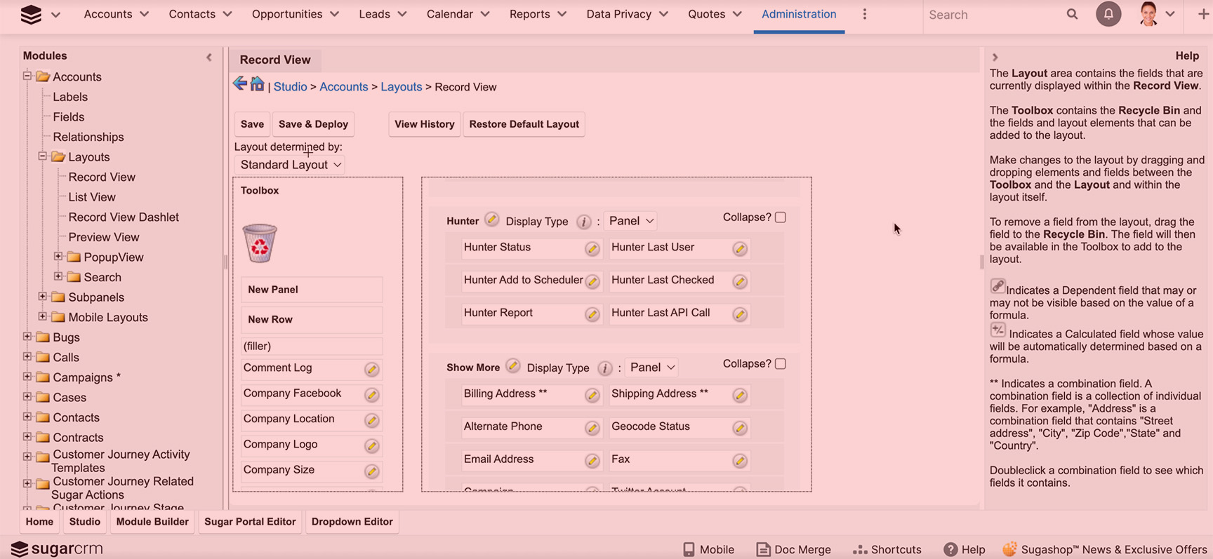Open notifications bell icon

point(1108,14)
